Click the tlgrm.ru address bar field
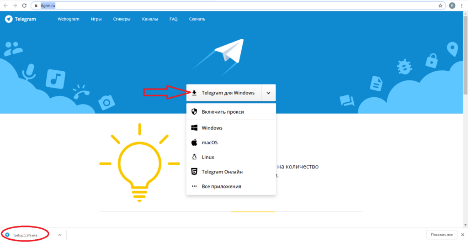 click(x=238, y=5)
